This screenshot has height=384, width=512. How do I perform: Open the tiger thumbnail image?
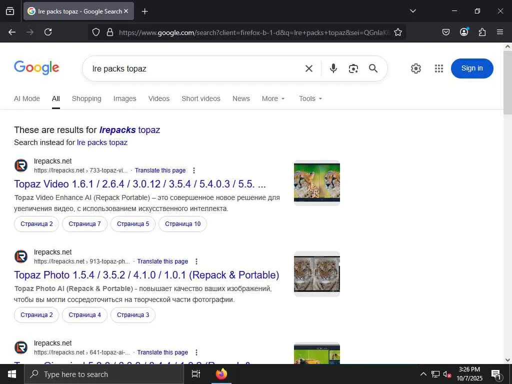[x=316, y=274]
